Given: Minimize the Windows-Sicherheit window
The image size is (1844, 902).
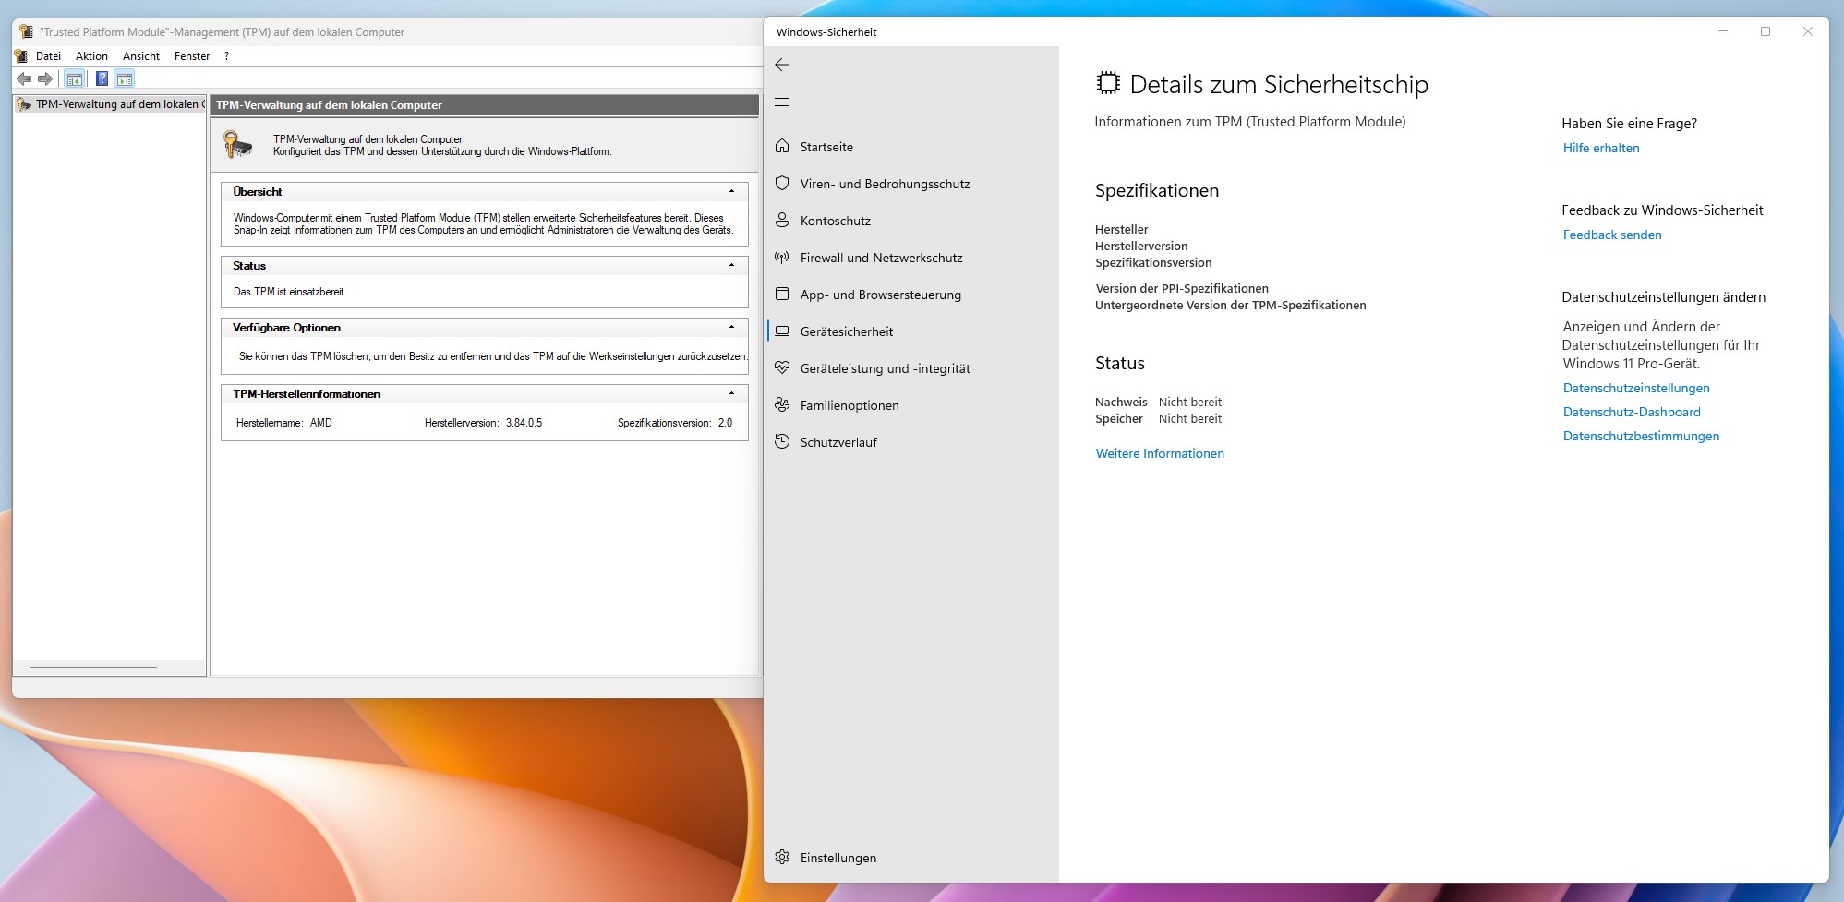Looking at the screenshot, I should [x=1723, y=31].
